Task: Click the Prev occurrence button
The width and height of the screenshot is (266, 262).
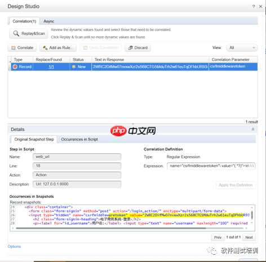Action: (218, 237)
